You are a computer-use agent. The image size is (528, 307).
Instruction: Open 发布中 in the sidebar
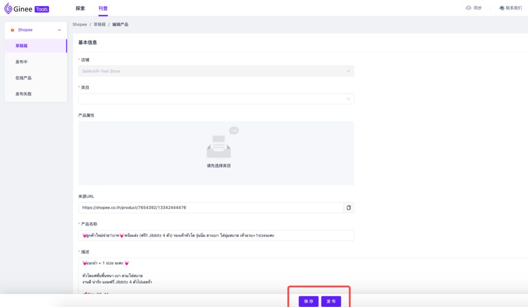coord(22,62)
